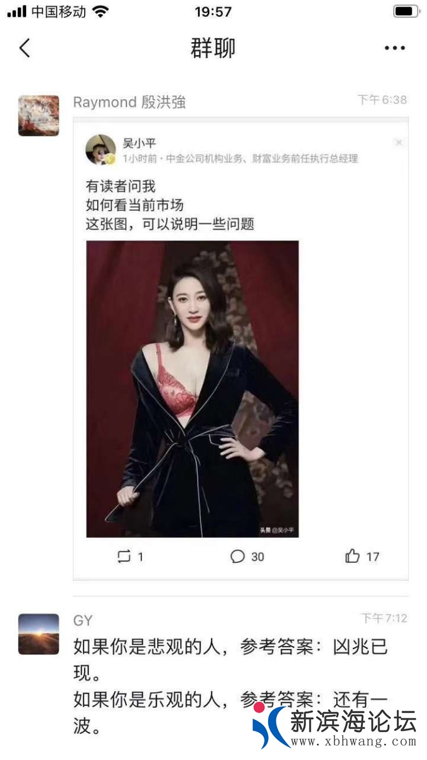The image size is (427, 760).
Task: Tap the 吴小平 profile avatar in post
Action: pos(101,149)
